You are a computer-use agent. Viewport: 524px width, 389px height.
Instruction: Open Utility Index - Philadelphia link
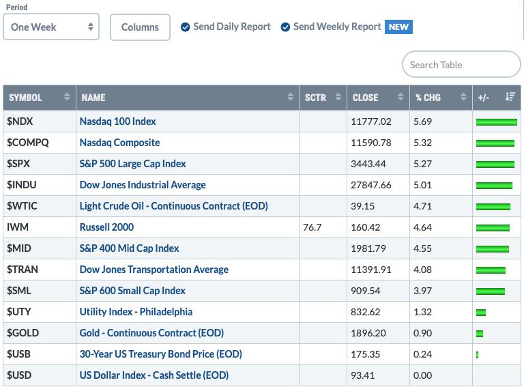(x=136, y=312)
